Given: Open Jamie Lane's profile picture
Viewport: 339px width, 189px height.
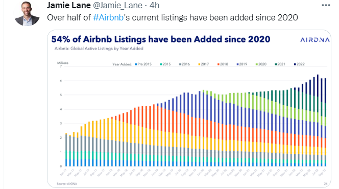Looking at the screenshot, I should (x=27, y=13).
